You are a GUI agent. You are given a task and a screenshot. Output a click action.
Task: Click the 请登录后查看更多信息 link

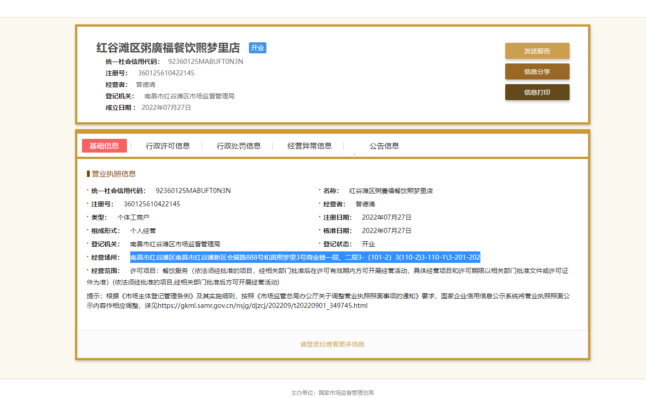coord(332,344)
